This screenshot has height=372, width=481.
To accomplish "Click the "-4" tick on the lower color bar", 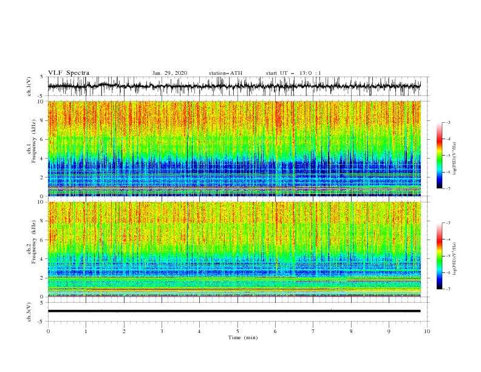I will coord(448,239).
